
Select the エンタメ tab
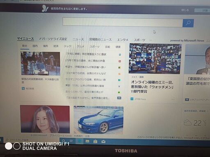click(x=123, y=40)
